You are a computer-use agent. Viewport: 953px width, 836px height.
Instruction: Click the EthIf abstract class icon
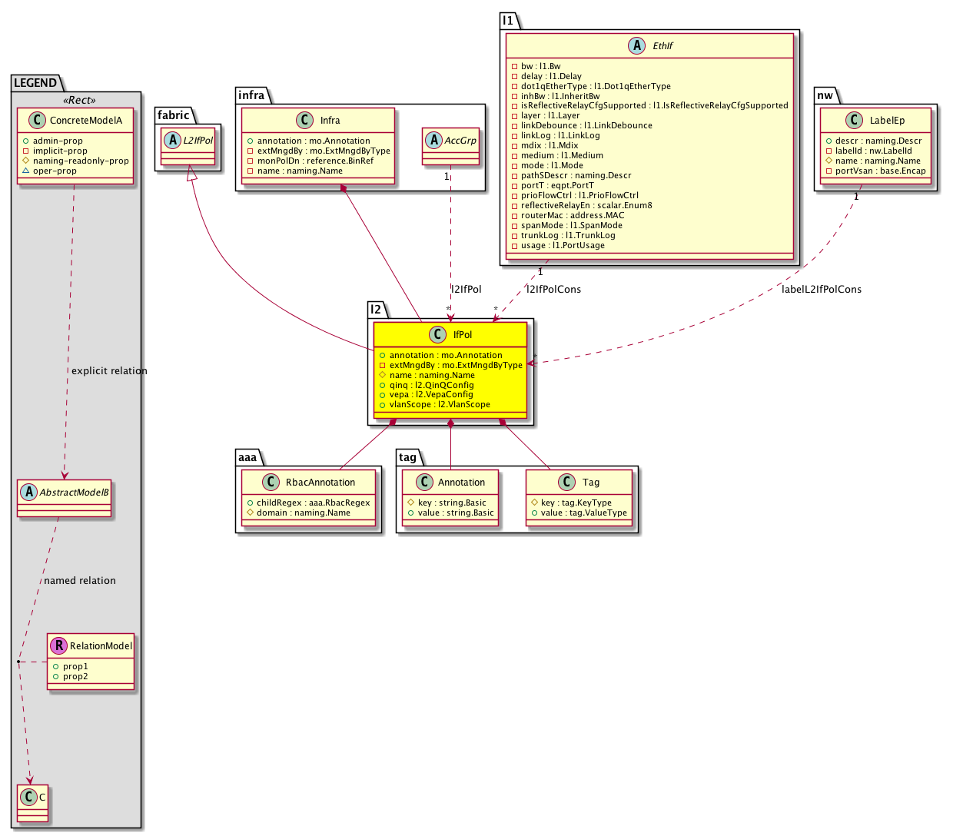click(636, 46)
